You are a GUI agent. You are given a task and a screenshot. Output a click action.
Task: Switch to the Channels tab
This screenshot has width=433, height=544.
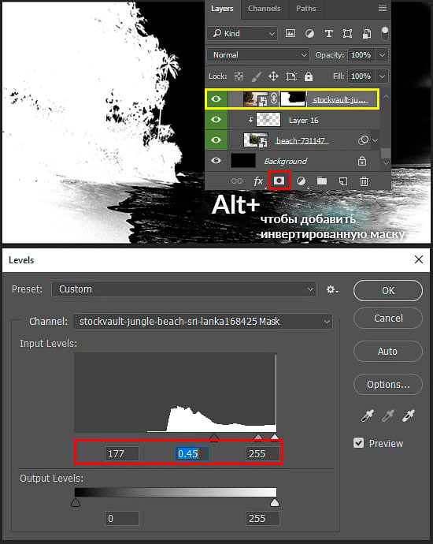pos(265,9)
